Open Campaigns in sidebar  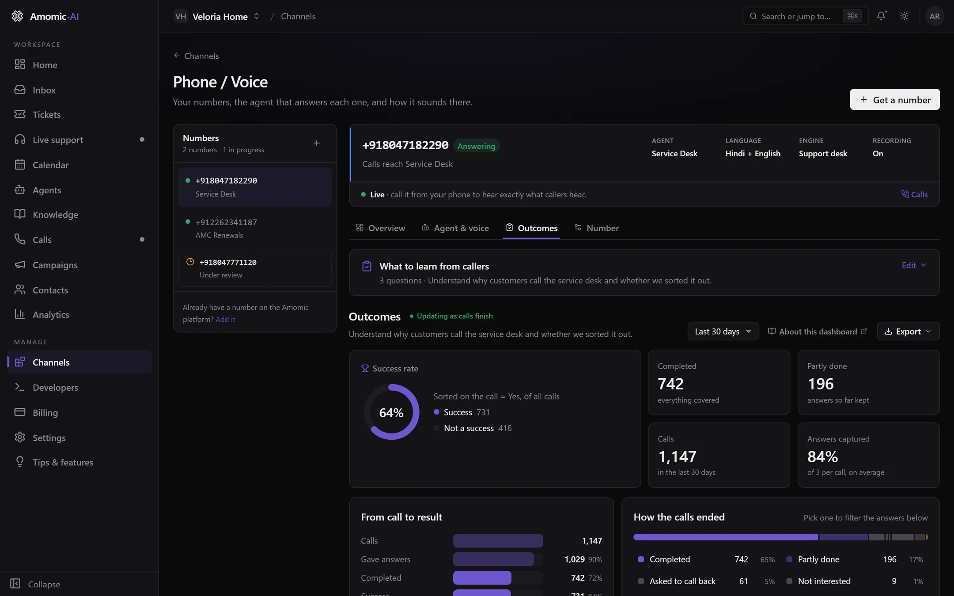[x=79, y=265]
